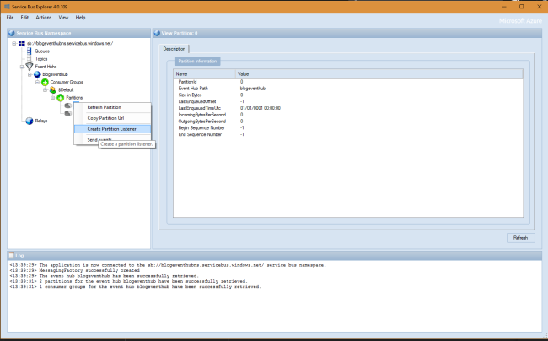
Task: Click the Consumer Groups green icon
Action: (x=45, y=82)
